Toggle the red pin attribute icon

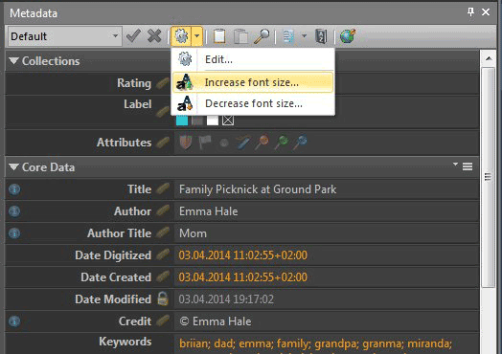tap(262, 143)
